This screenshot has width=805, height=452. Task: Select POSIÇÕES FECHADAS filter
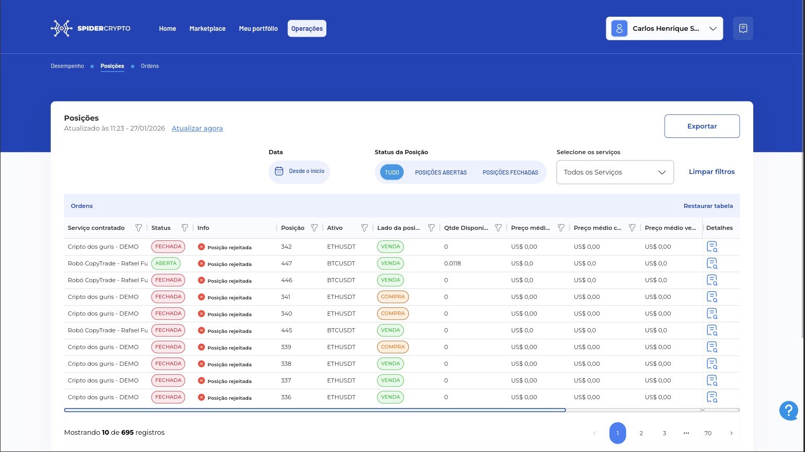coord(510,172)
